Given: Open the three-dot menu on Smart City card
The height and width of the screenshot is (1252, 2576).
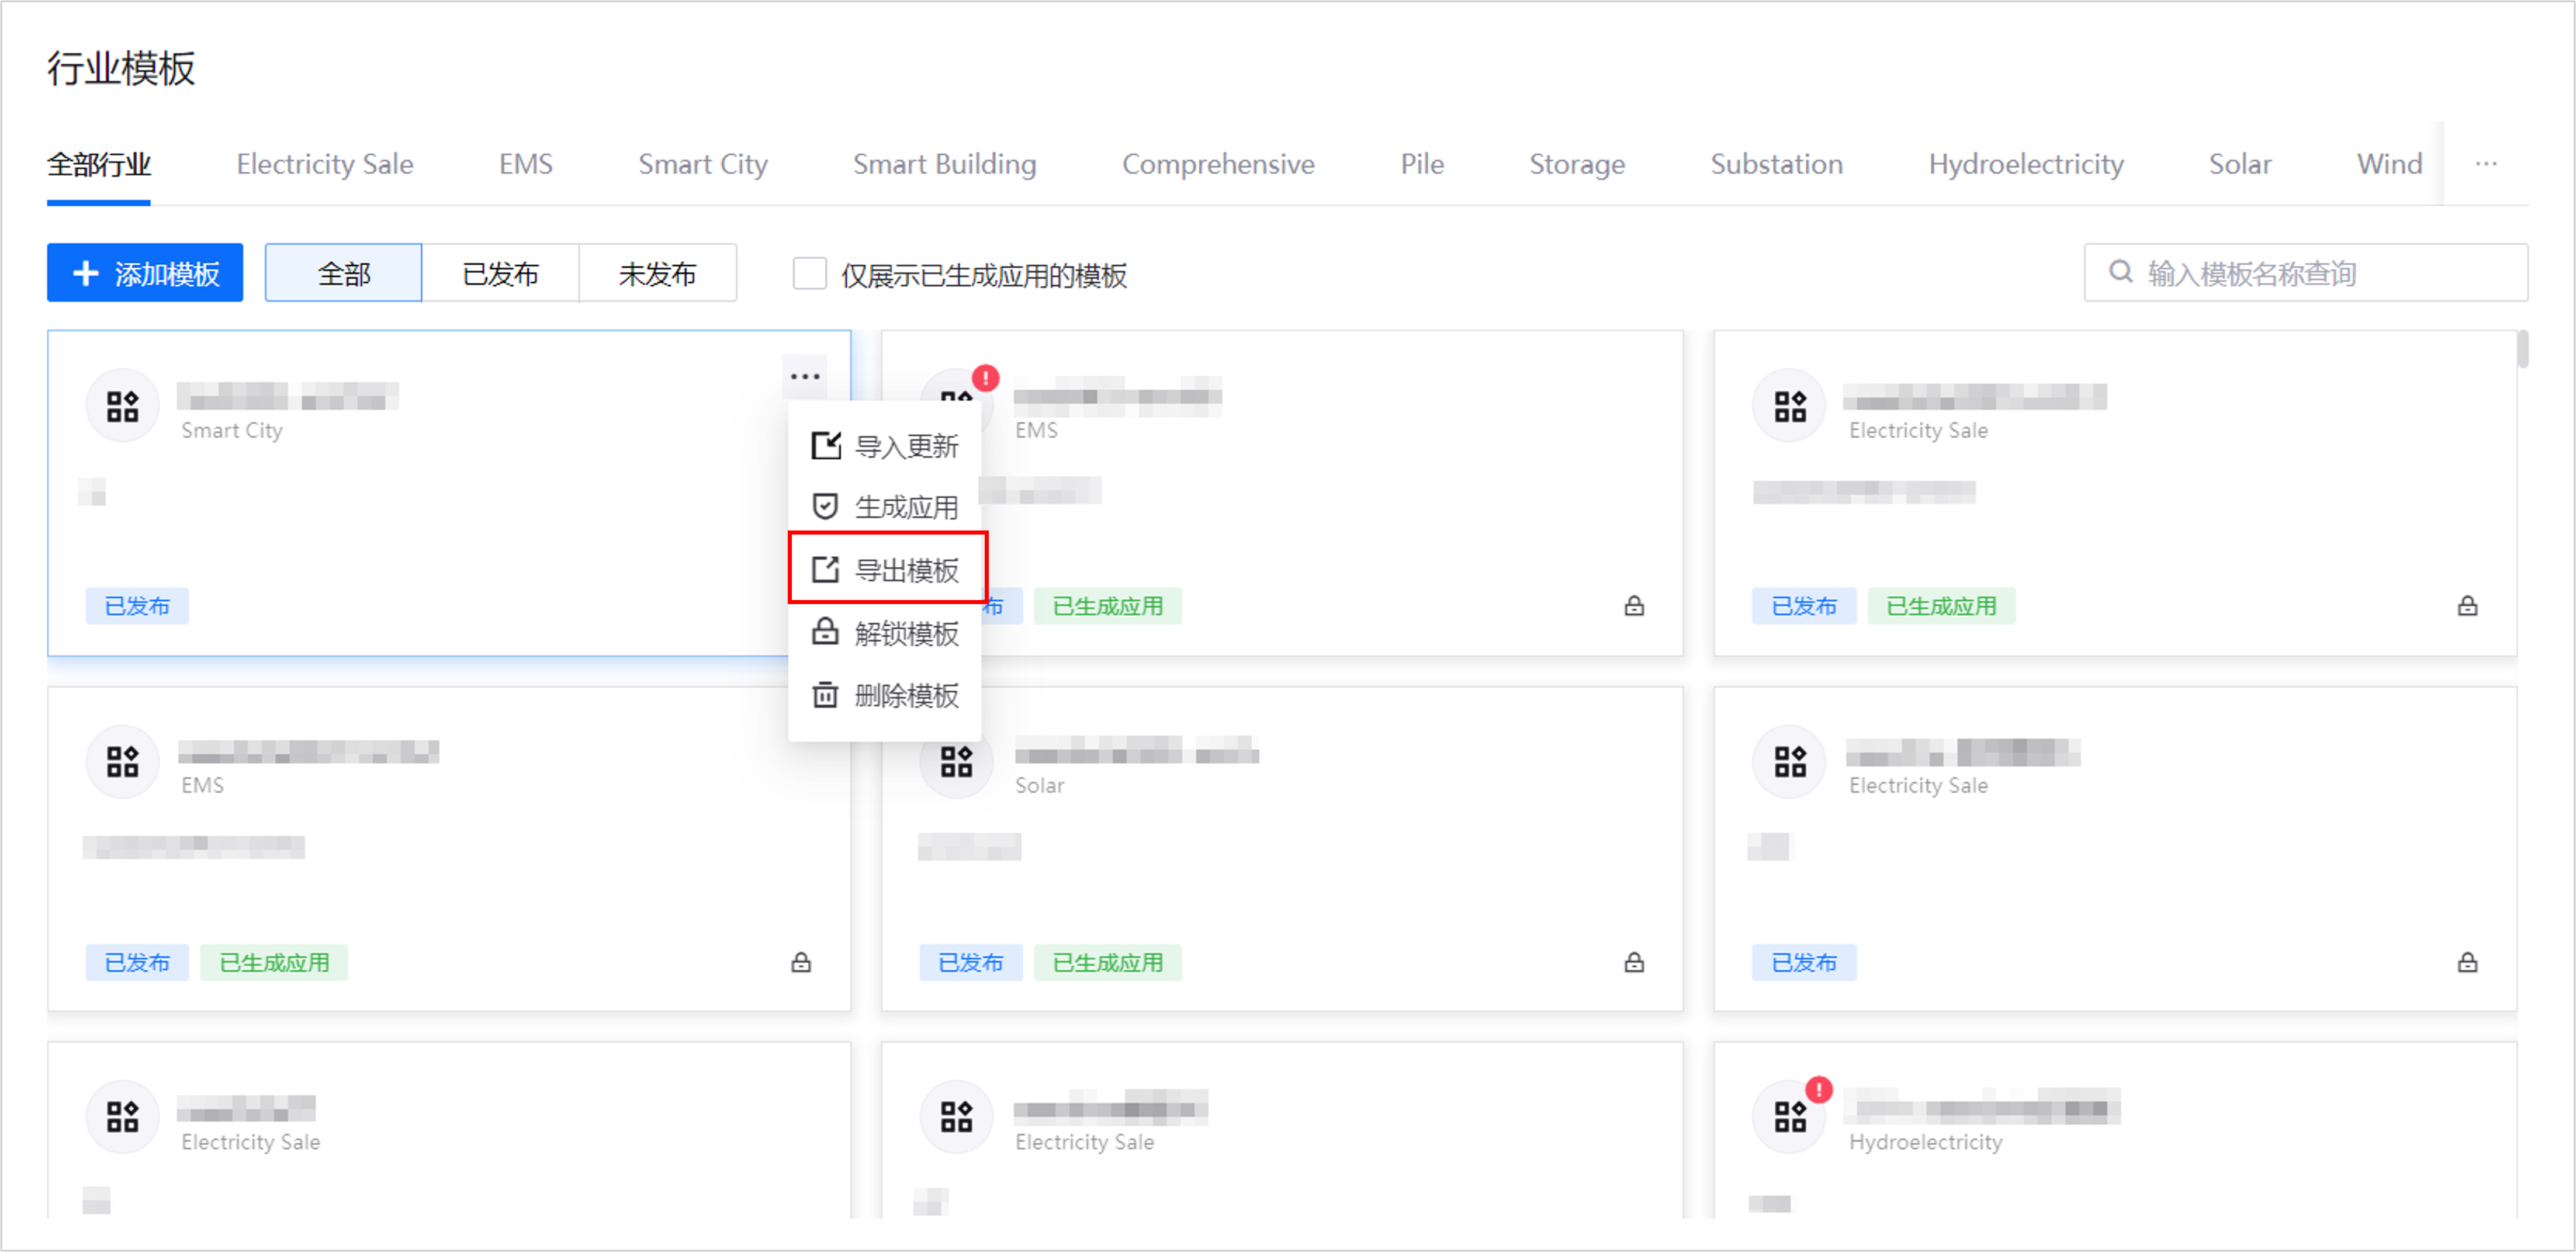Looking at the screenshot, I should 805,377.
